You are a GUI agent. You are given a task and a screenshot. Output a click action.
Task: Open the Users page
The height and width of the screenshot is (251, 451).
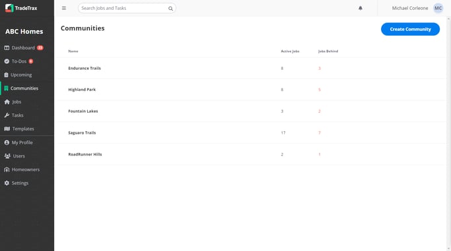15,155
